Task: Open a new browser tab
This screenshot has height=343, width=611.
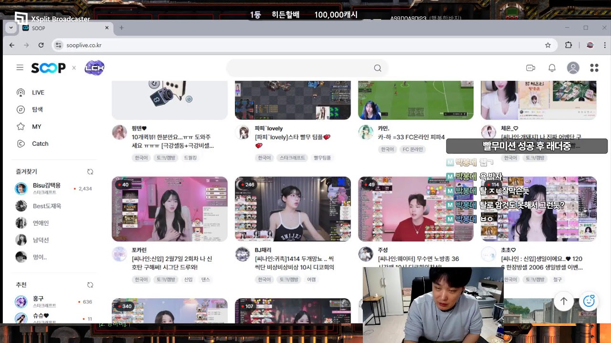Action: coord(121,28)
